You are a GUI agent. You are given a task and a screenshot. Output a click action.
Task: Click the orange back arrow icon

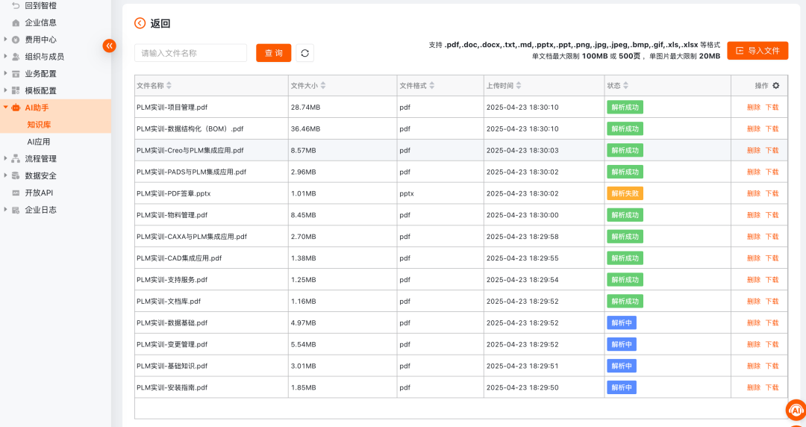(x=140, y=23)
